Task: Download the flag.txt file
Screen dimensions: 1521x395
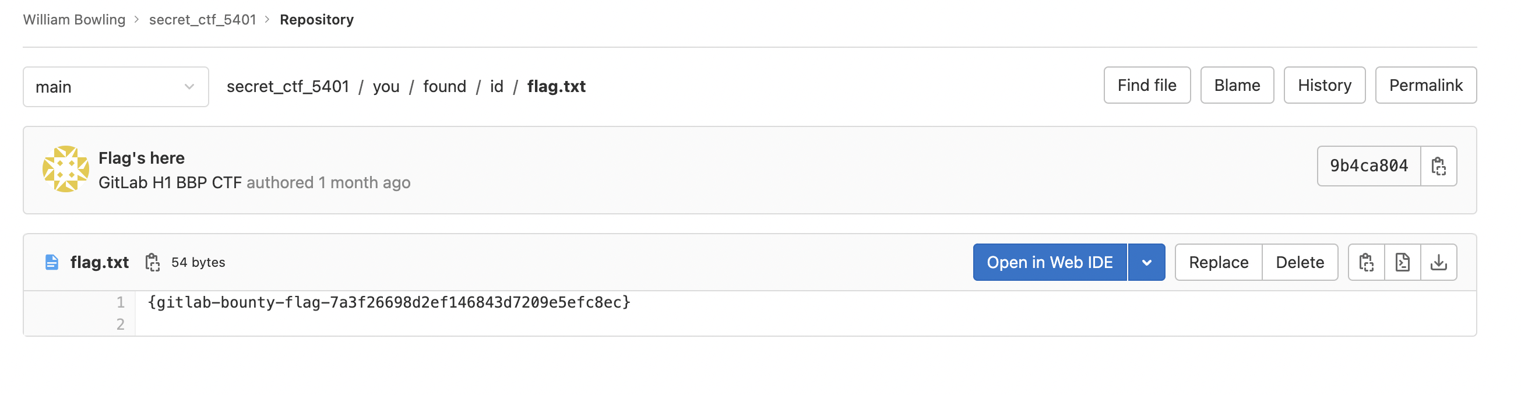Action: [x=1439, y=262]
